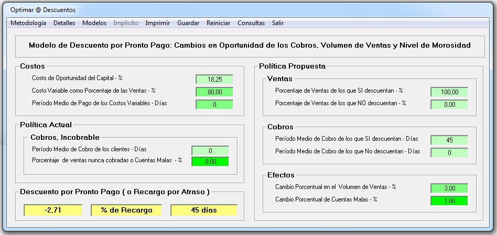The width and height of the screenshot is (497, 235).
Task: Select the Costo Variable percentage field
Action: (x=214, y=92)
